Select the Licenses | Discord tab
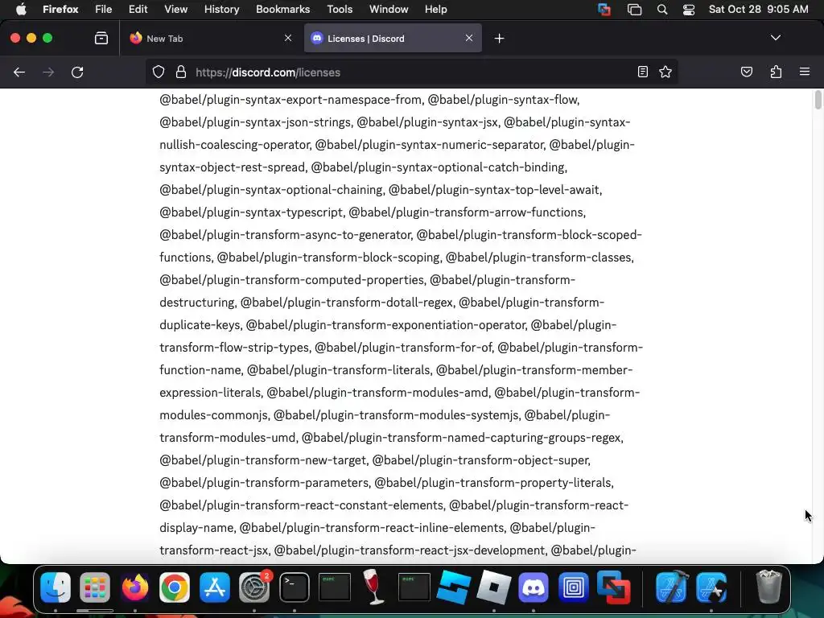This screenshot has width=824, height=618. [393, 39]
